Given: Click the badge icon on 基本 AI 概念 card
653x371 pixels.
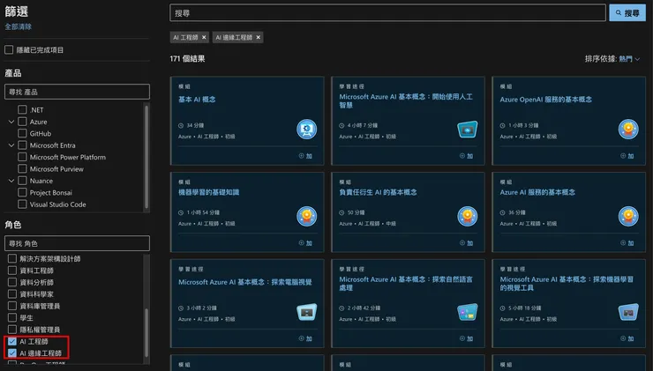Looking at the screenshot, I should pyautogui.click(x=306, y=129).
